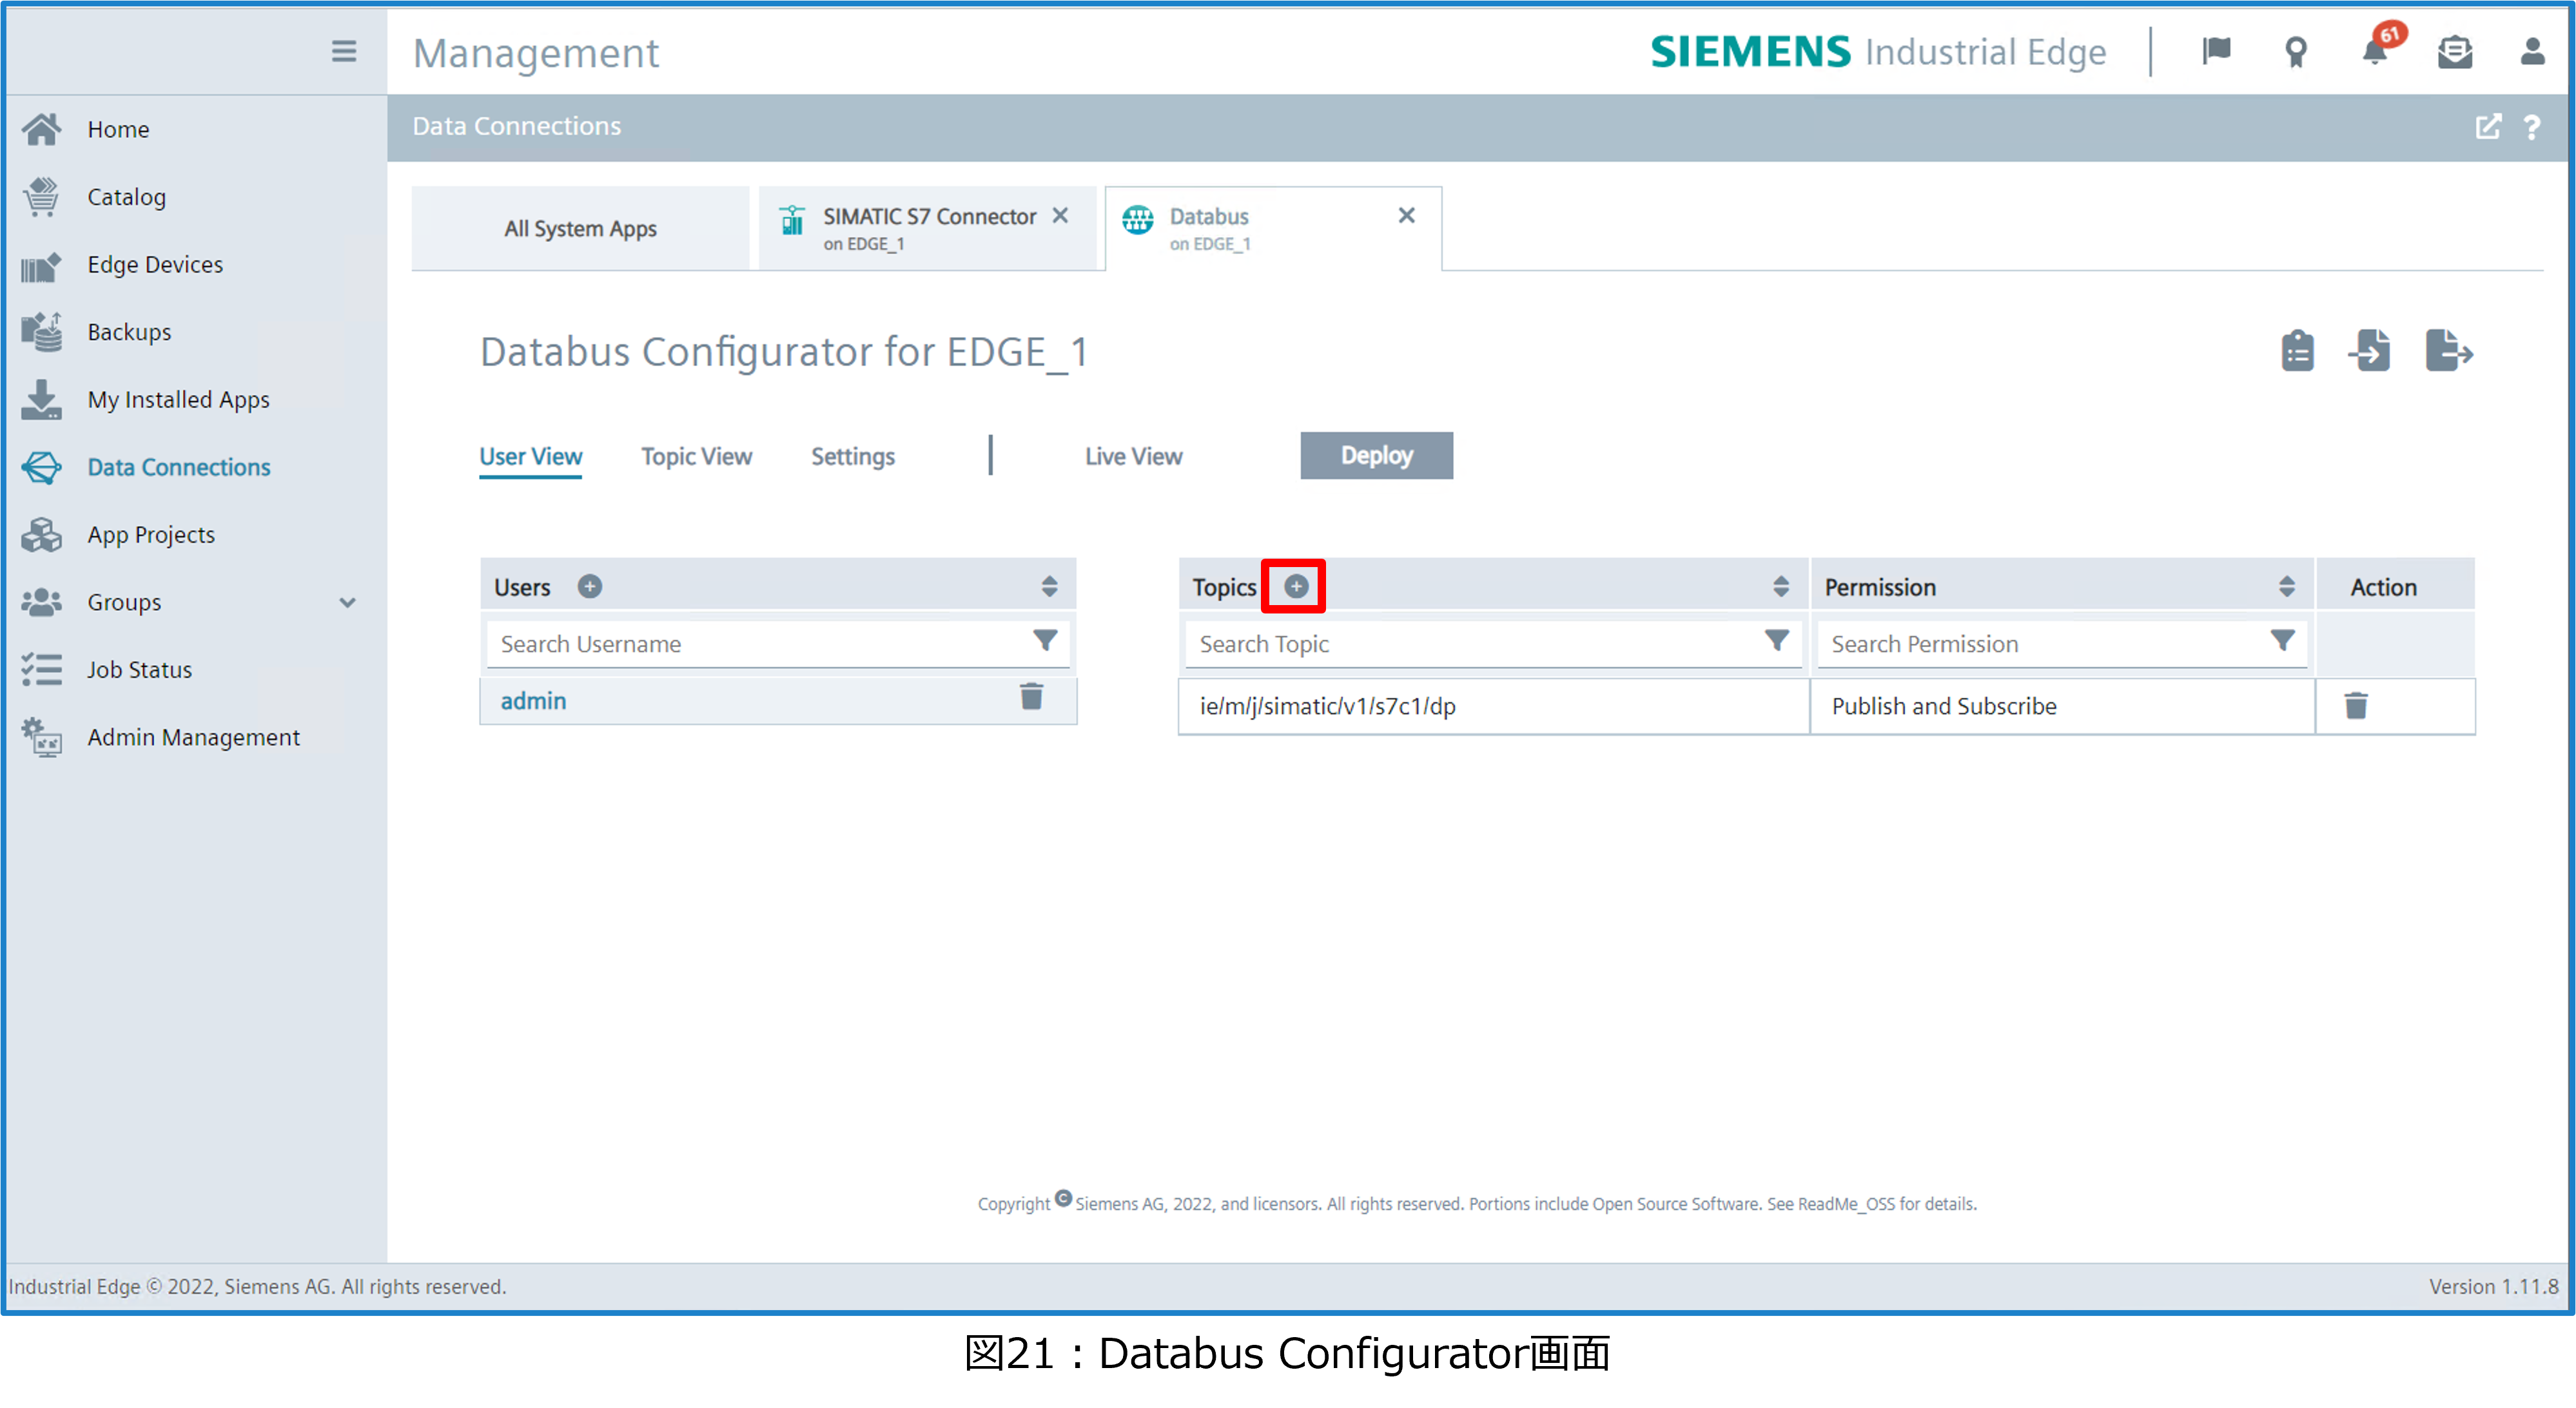The image size is (2576, 1408).
Task: Toggle the Permission column sort arrows
Action: point(2286,586)
